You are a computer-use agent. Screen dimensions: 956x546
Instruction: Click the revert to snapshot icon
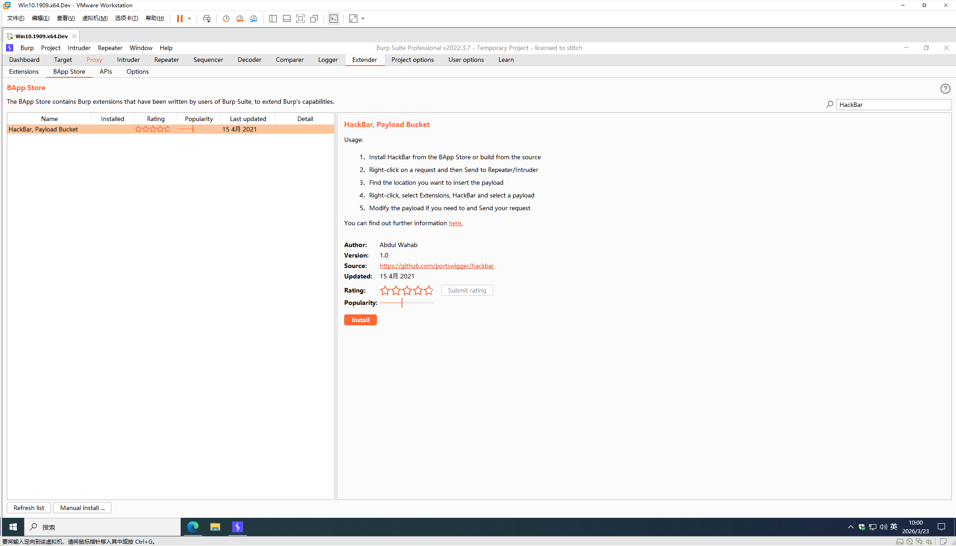[239, 19]
